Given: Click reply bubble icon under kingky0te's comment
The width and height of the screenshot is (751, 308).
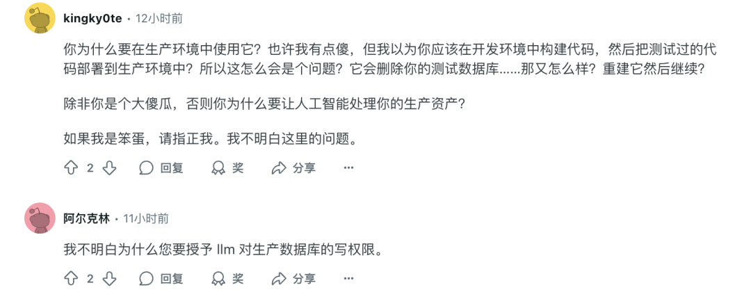Looking at the screenshot, I should (x=146, y=168).
